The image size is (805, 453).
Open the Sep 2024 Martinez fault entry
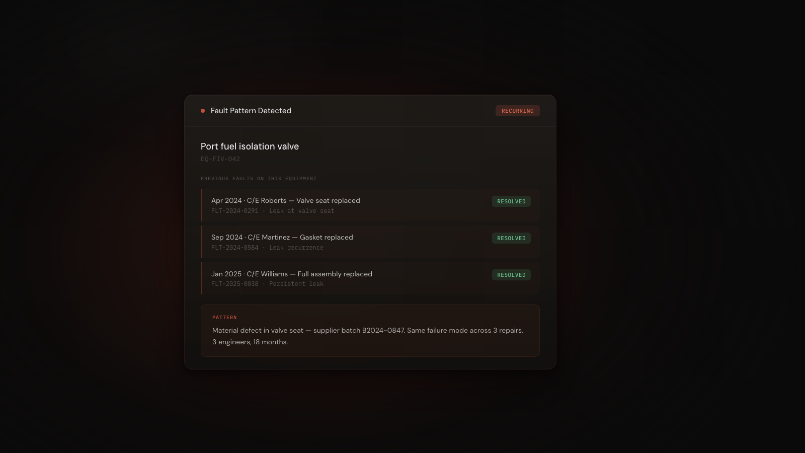(282, 237)
